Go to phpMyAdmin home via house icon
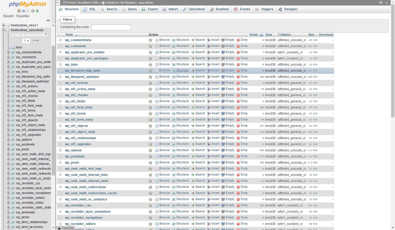This screenshot has width=395, height=230. (19, 11)
